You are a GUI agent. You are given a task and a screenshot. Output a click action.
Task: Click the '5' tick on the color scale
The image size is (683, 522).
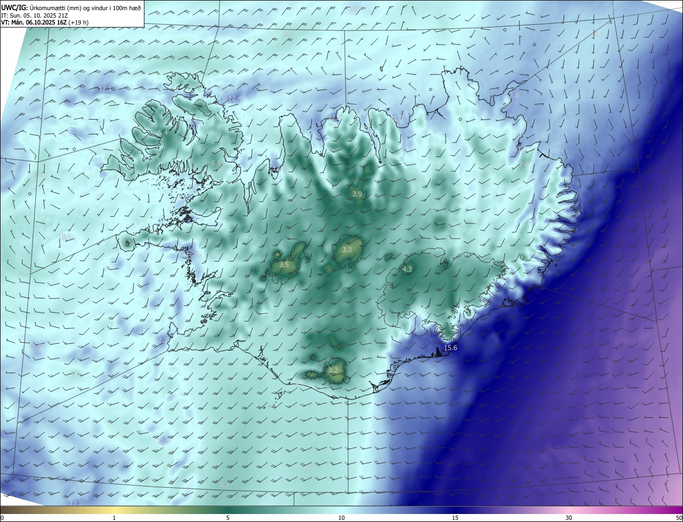coord(228,518)
